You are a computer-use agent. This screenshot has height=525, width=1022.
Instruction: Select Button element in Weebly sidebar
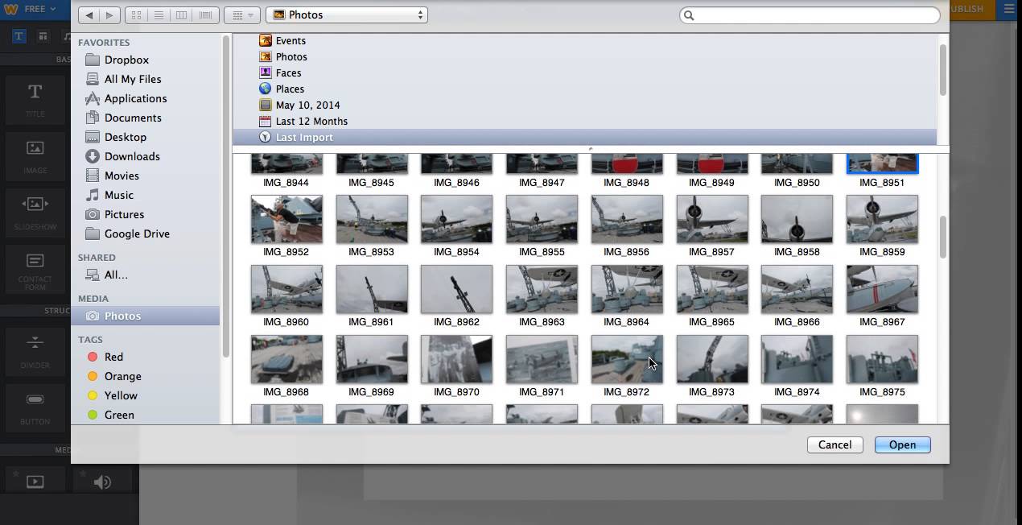tap(35, 407)
